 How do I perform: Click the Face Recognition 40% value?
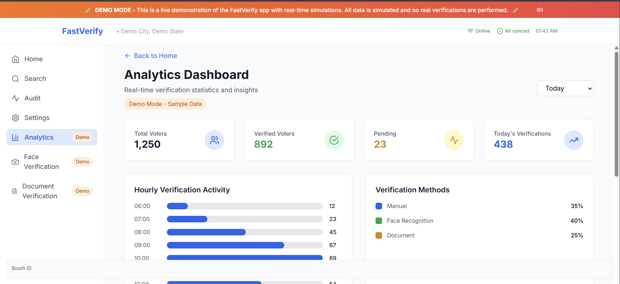coord(577,221)
